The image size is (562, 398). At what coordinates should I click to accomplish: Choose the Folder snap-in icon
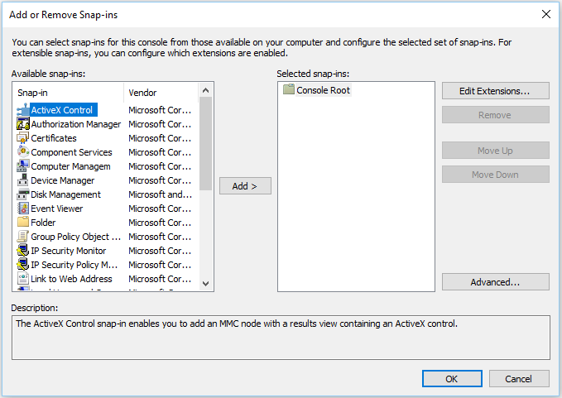[x=23, y=223]
